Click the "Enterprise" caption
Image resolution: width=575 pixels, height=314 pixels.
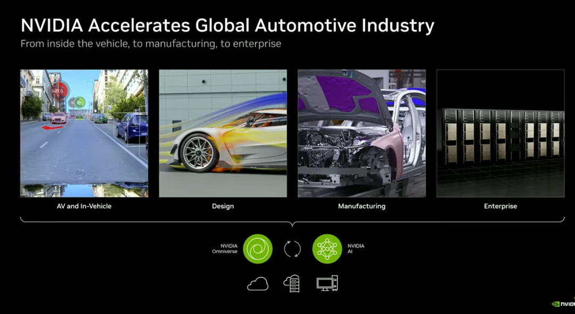tap(500, 206)
